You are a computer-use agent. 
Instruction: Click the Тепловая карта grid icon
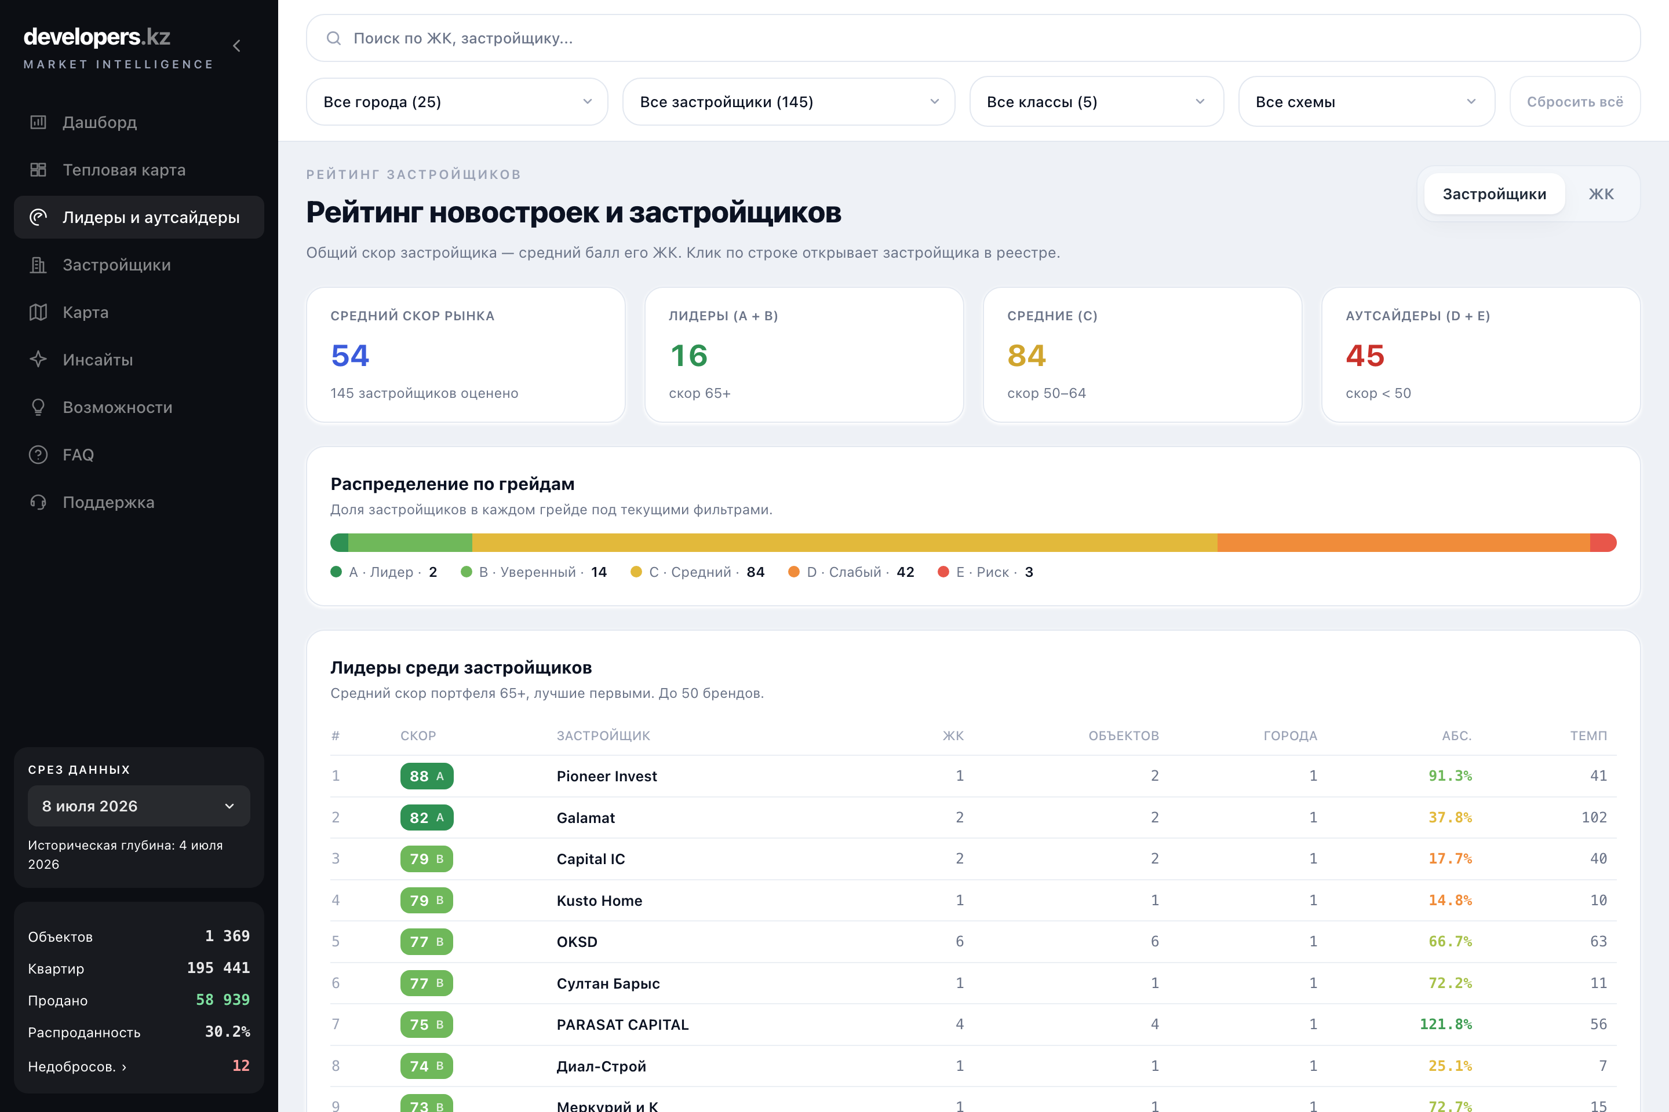38,170
